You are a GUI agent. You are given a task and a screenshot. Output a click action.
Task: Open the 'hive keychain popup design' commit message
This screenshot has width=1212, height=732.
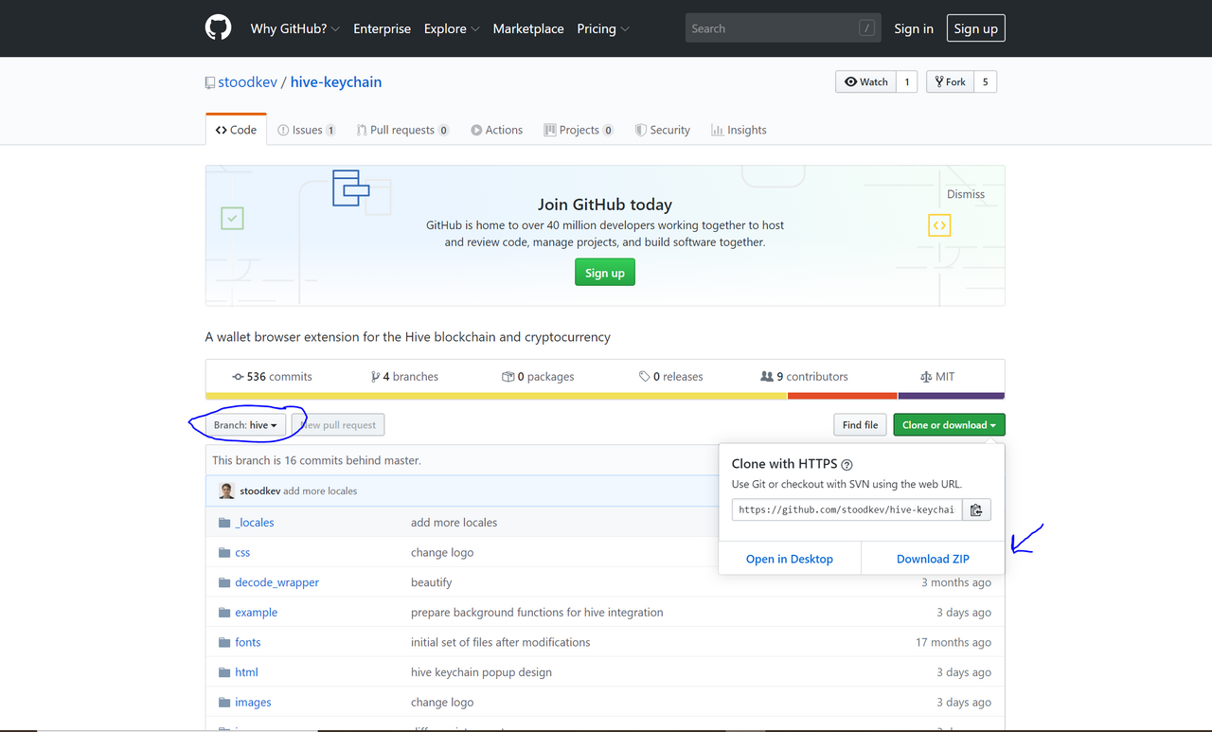481,672
